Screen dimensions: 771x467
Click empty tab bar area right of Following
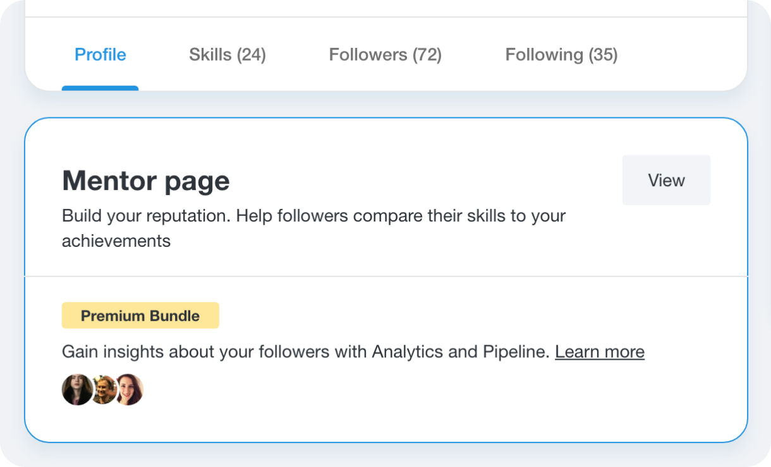pyautogui.click(x=683, y=55)
